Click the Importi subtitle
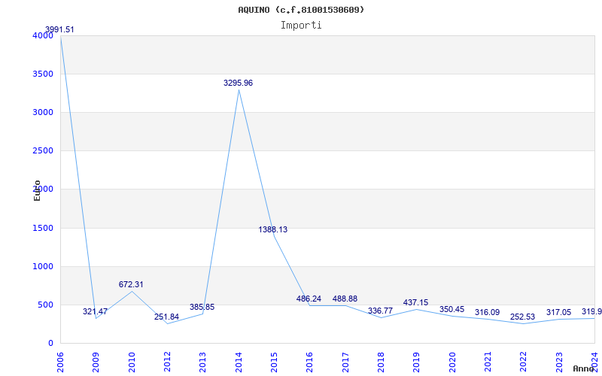 301,26
